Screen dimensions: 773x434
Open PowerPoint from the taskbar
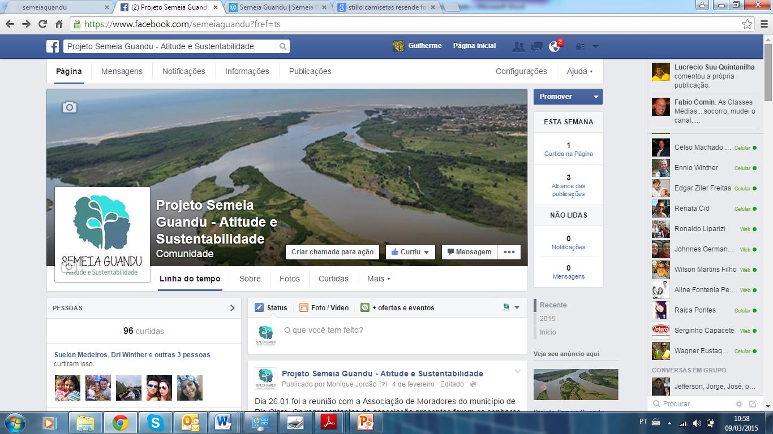365,423
